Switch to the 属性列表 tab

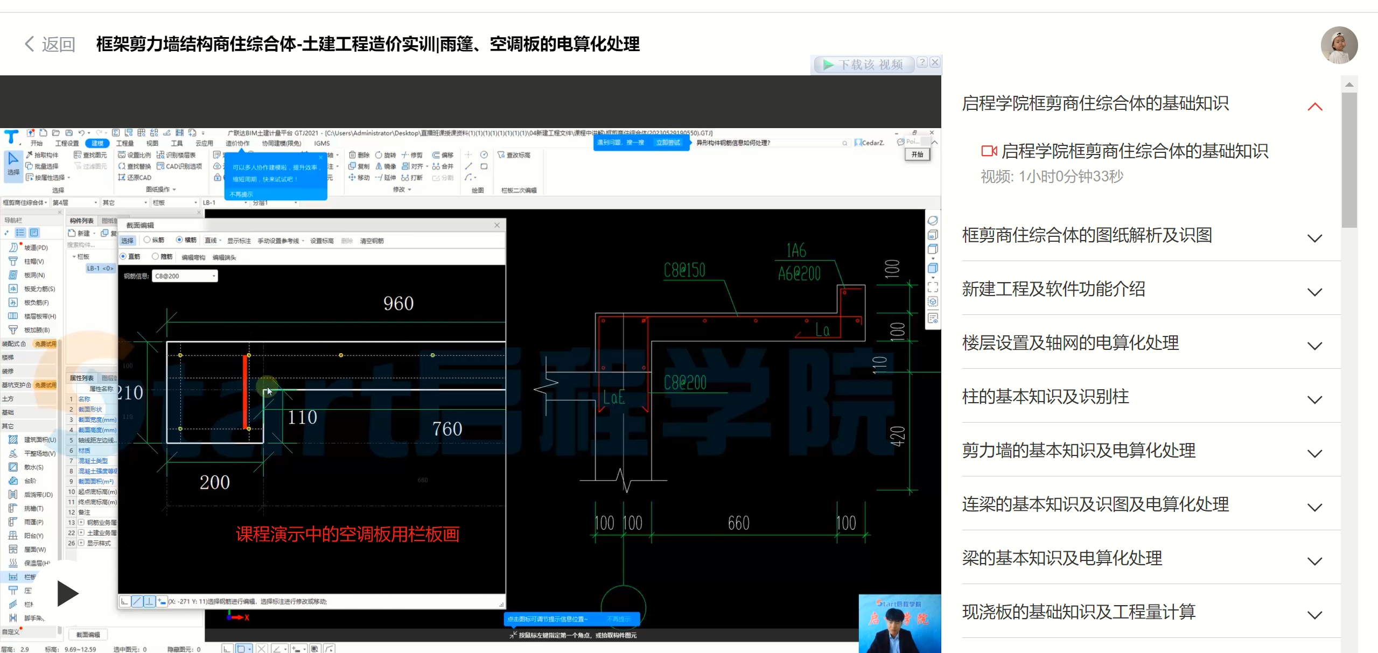tap(82, 378)
